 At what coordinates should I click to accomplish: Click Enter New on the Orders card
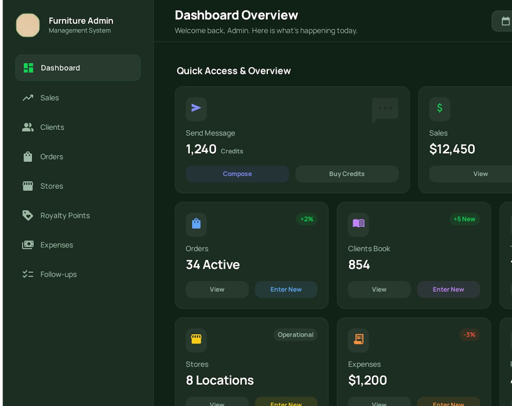(x=286, y=289)
